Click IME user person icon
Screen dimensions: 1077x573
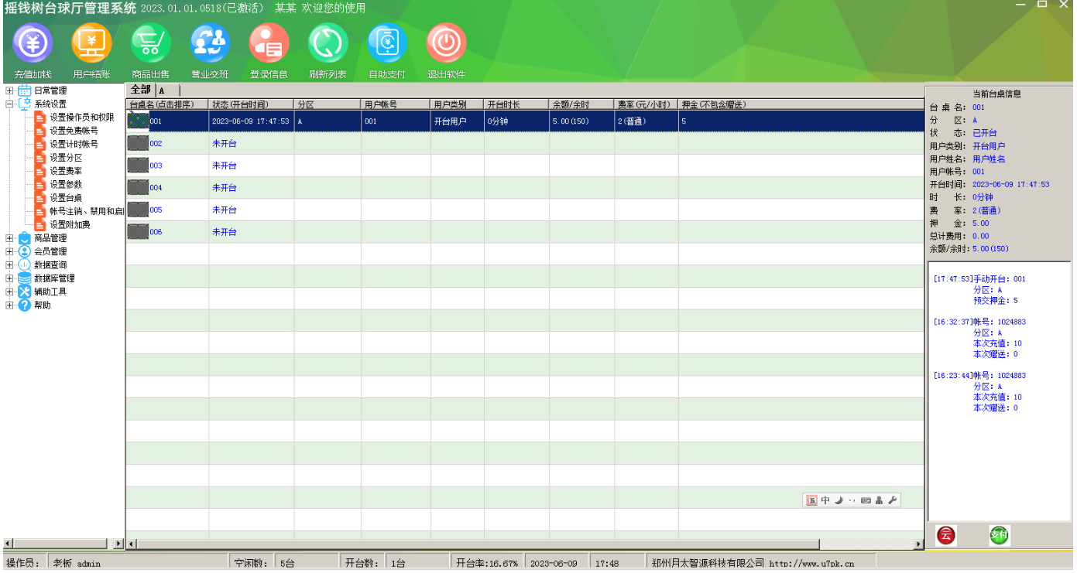[879, 500]
